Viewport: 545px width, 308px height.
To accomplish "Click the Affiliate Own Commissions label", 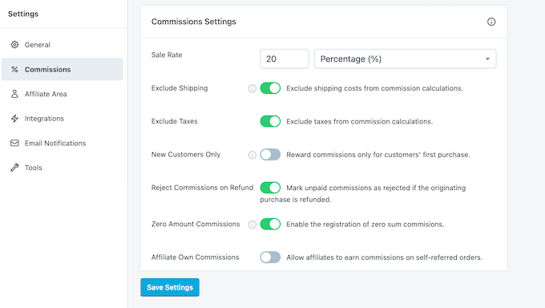I will click(x=195, y=257).
